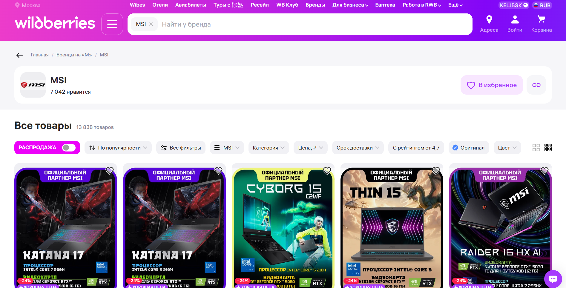Screen dimensions: 566x288
Task: Expand the MSI brand filter dropdown
Action: (x=227, y=148)
